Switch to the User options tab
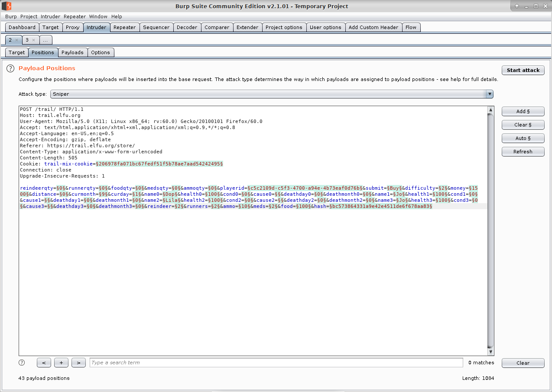The width and height of the screenshot is (552, 392). click(325, 27)
